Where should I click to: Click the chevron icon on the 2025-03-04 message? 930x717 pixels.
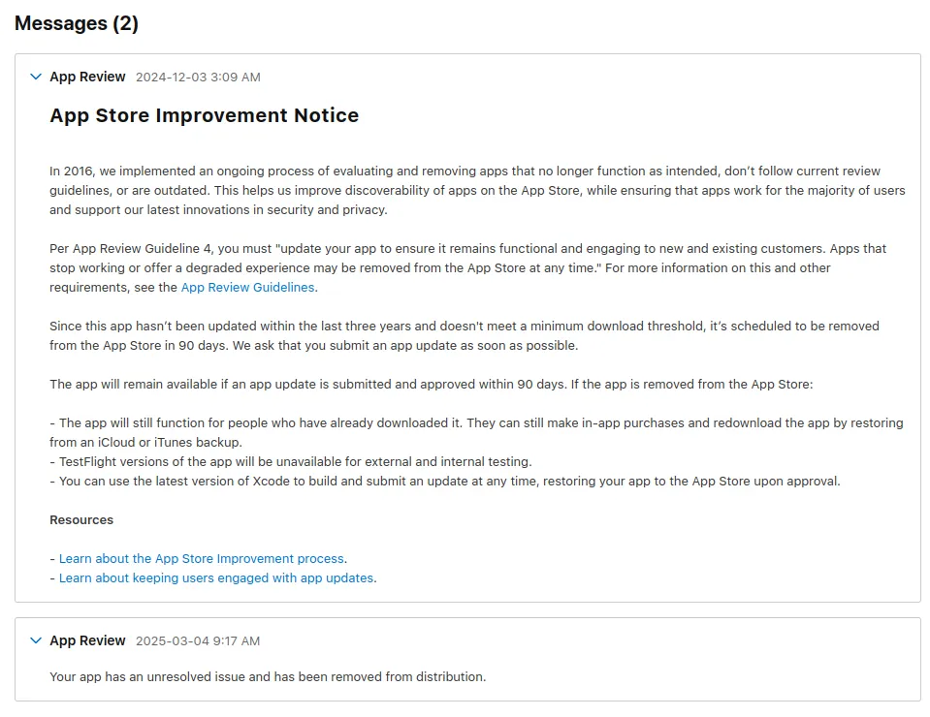point(36,640)
